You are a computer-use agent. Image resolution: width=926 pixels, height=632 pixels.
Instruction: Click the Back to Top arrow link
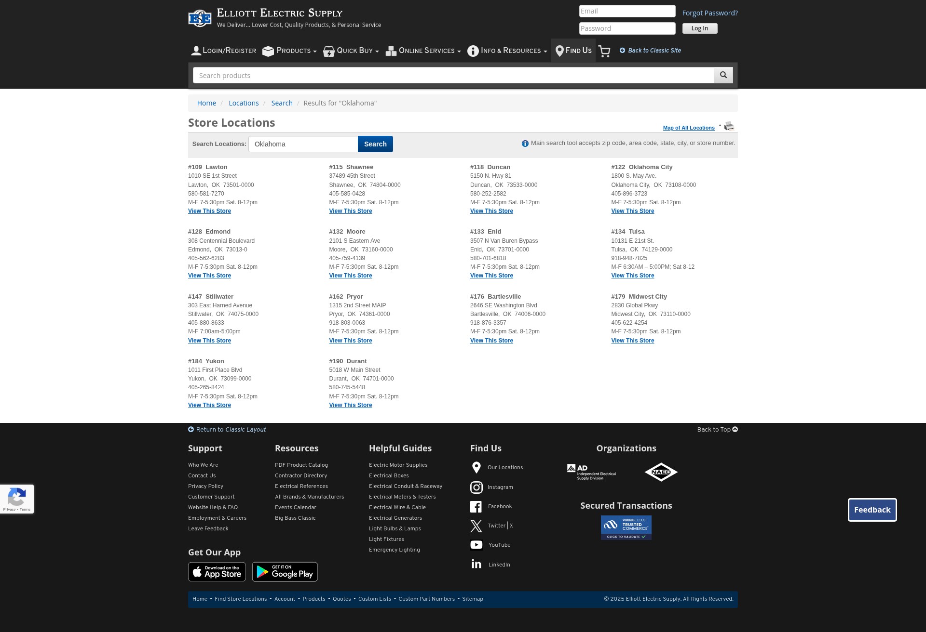pyautogui.click(x=717, y=430)
